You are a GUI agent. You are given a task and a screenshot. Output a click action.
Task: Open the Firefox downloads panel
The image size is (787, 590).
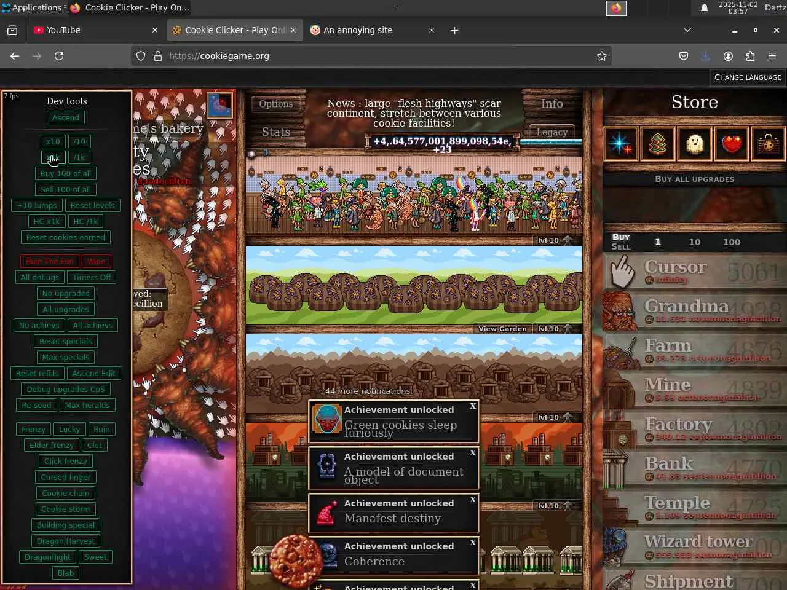(706, 56)
